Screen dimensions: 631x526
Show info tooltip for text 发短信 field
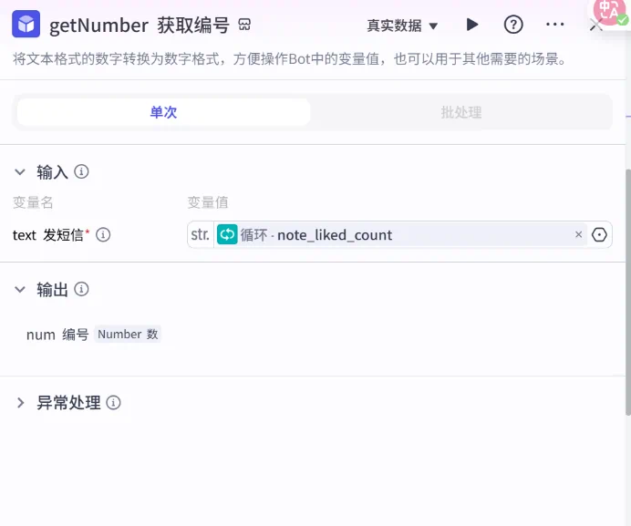(103, 234)
